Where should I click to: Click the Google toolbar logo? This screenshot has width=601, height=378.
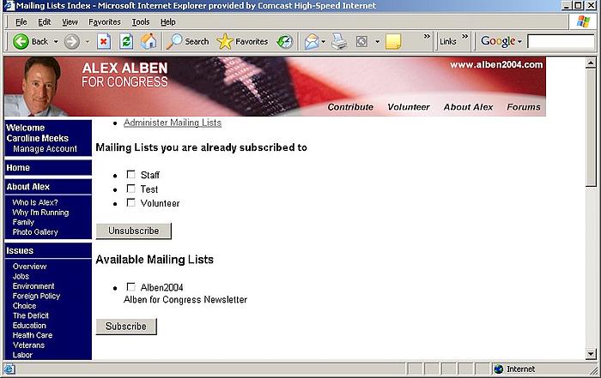pyautogui.click(x=498, y=41)
